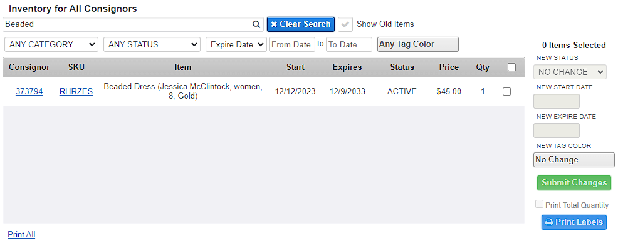Image resolution: width=618 pixels, height=241 pixels.
Task: Click the Submit Changes button
Action: click(574, 183)
